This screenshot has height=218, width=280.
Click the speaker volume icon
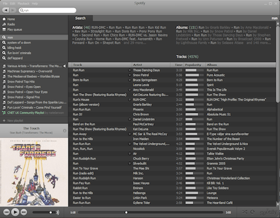(x=58, y=213)
